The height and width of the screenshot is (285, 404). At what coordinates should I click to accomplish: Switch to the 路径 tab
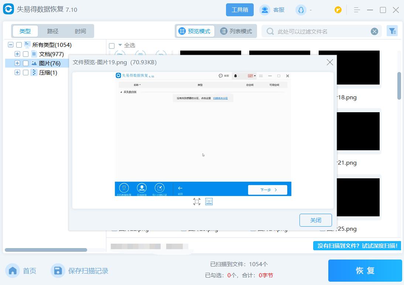52,31
